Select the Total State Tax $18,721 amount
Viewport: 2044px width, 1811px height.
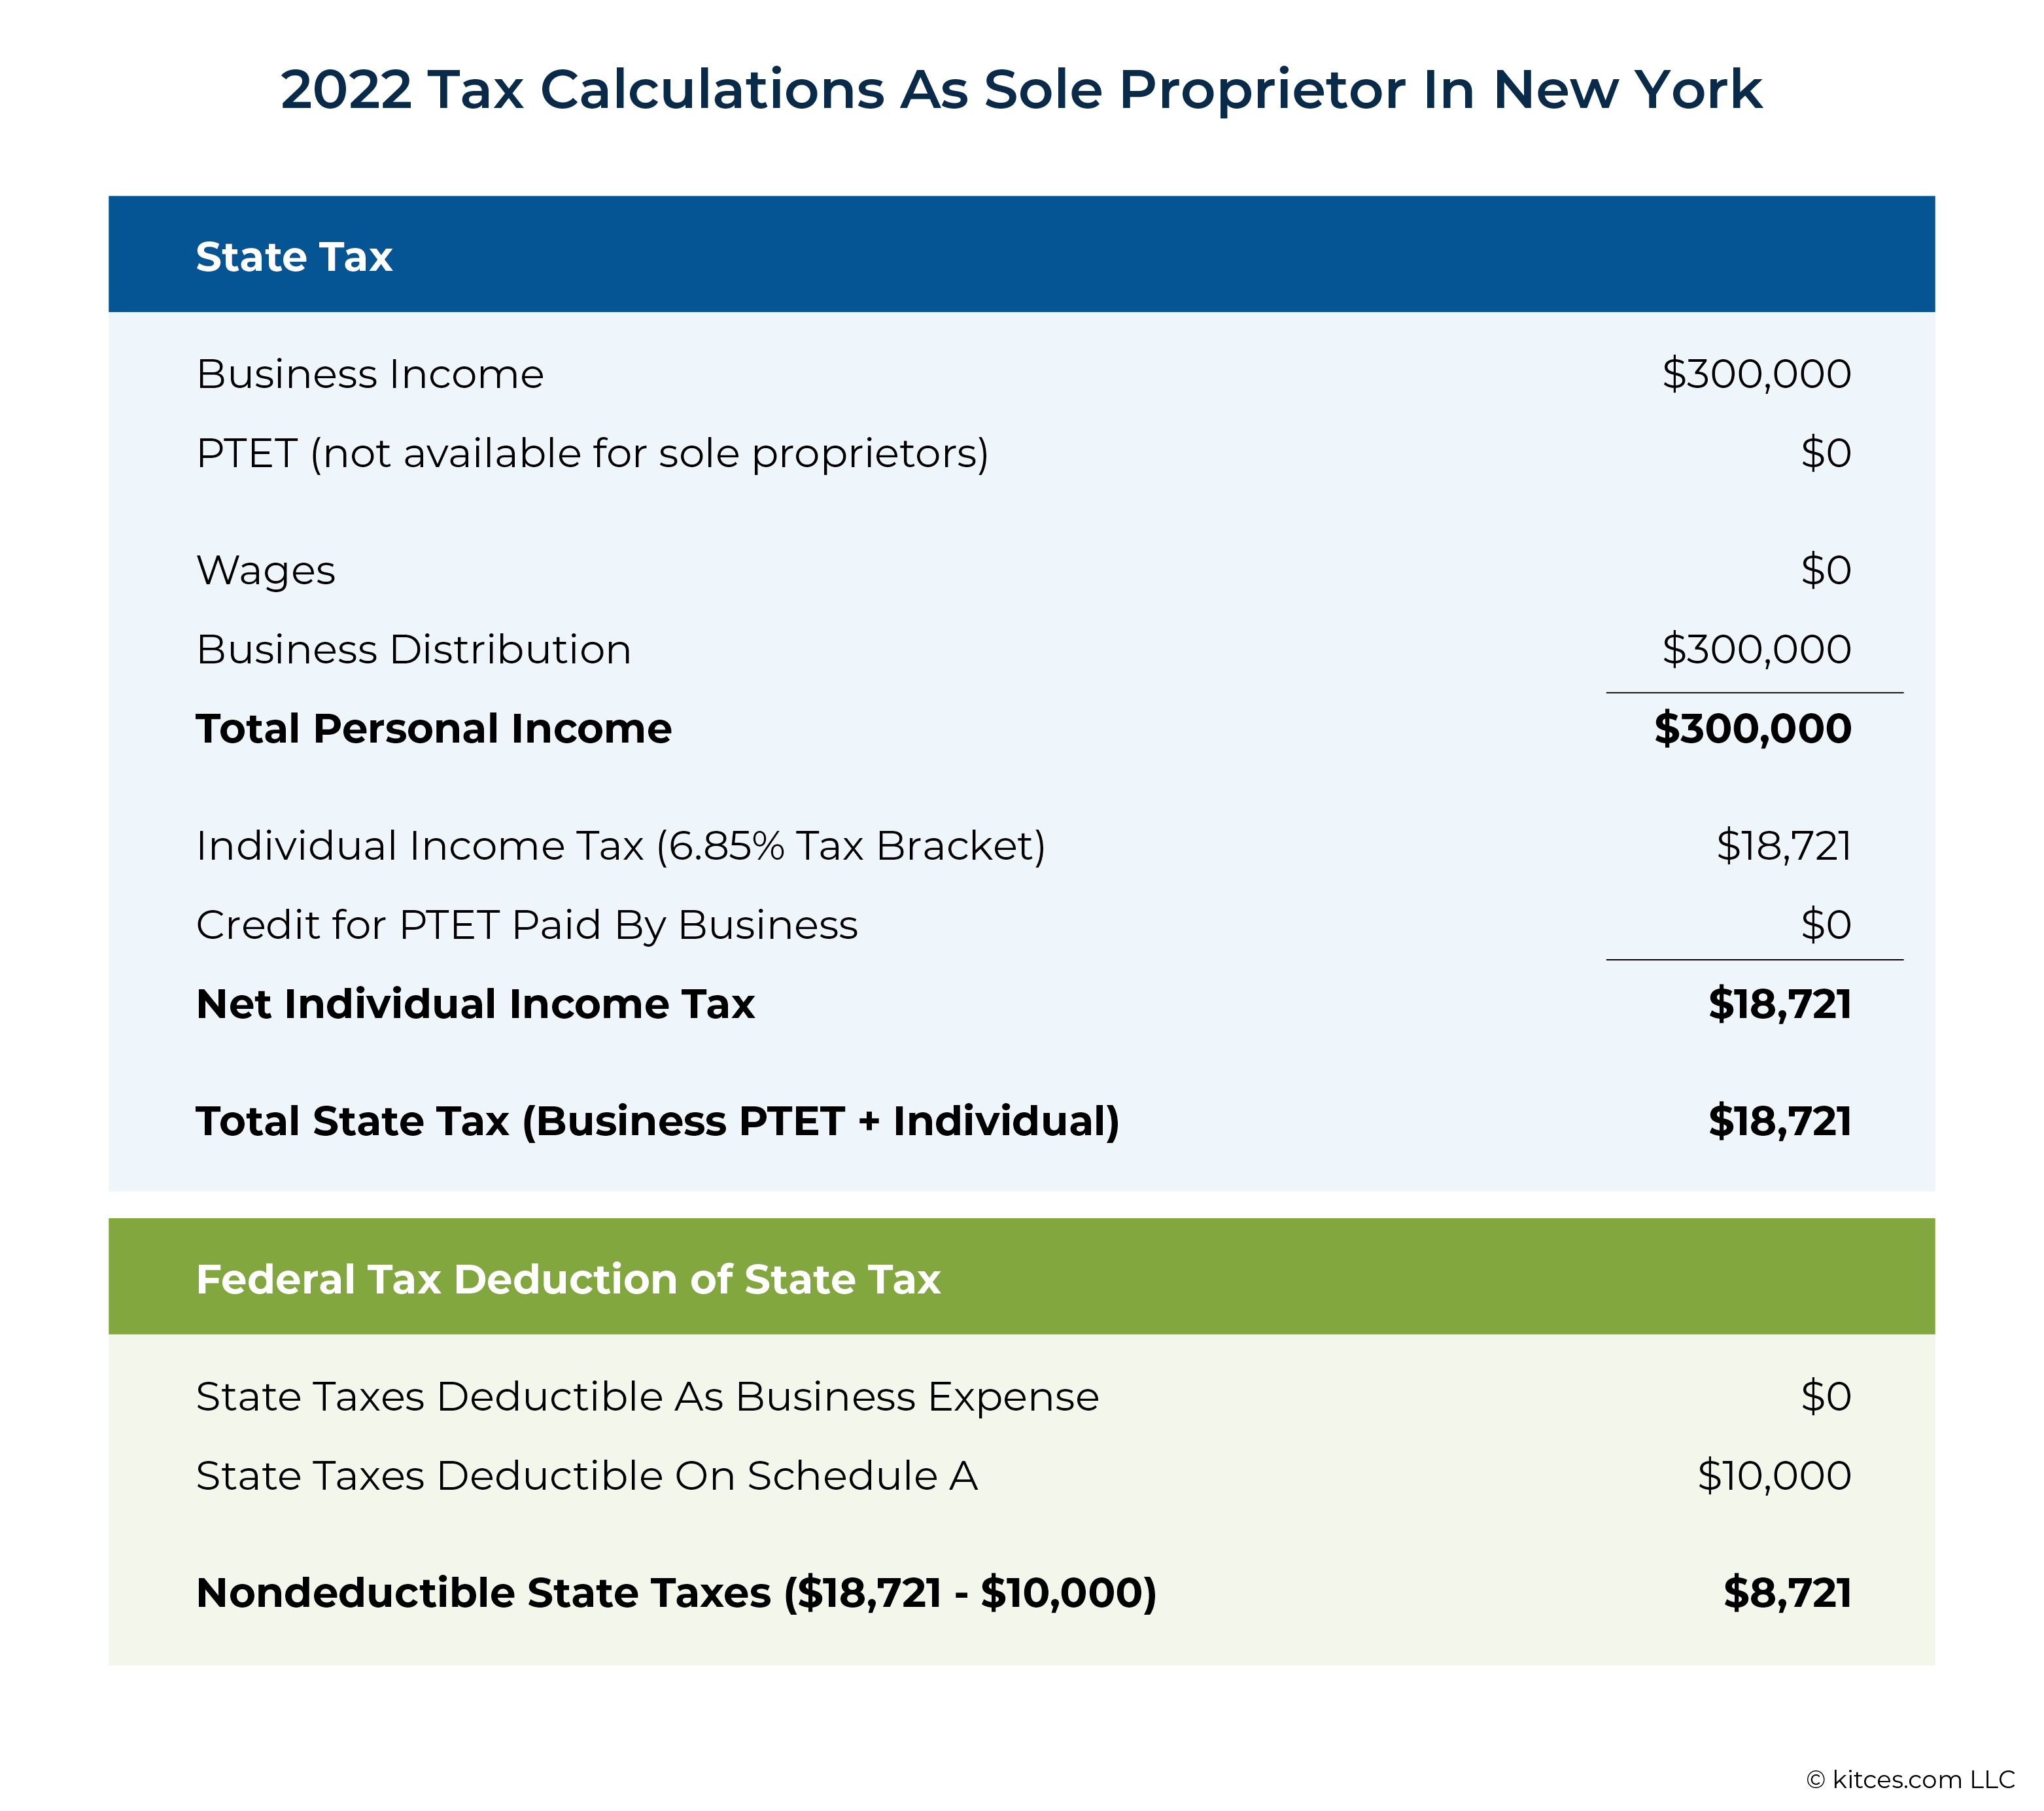click(x=1780, y=1121)
